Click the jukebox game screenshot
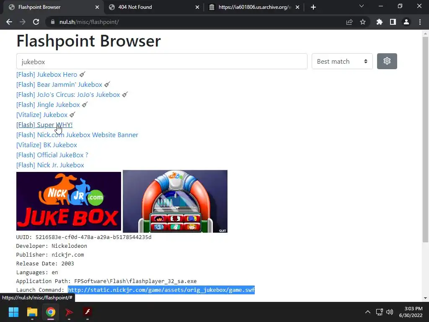Screen dimensions: 429x322 [x=175, y=201]
